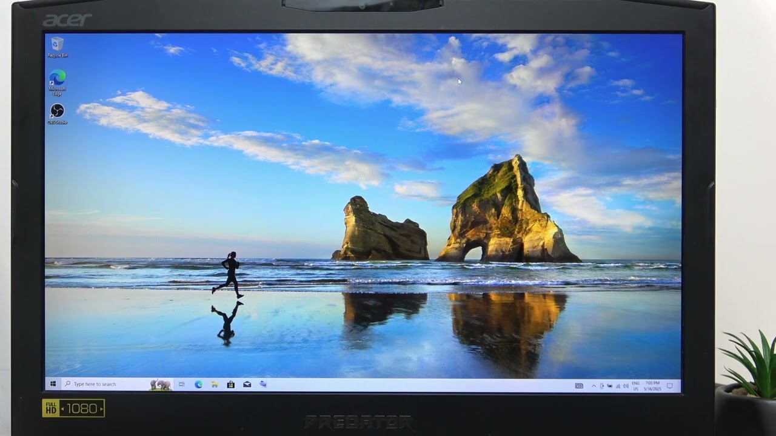Open Task View on the taskbar
Viewport: 776px width, 436px height.
181,385
